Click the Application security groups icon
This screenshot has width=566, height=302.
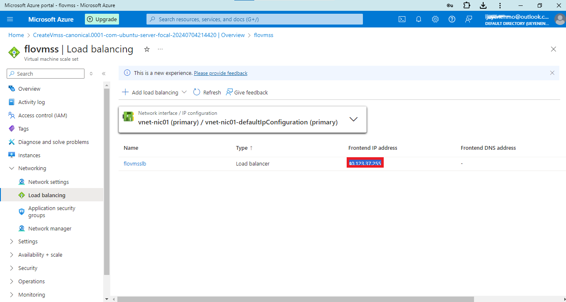pos(22,212)
